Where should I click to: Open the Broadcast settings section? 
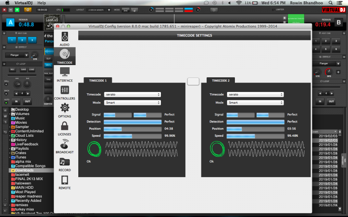coord(64,146)
